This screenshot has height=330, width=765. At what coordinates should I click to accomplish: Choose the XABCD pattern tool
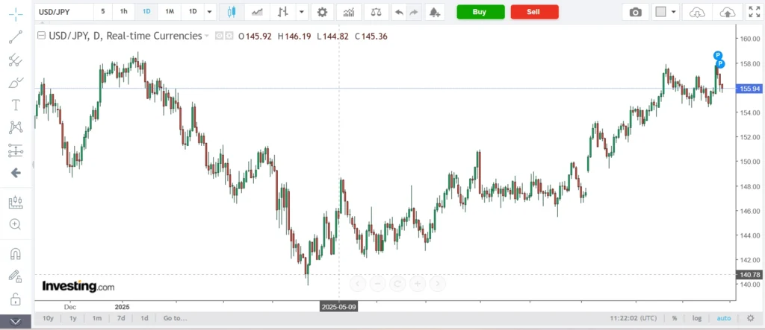tap(16, 128)
